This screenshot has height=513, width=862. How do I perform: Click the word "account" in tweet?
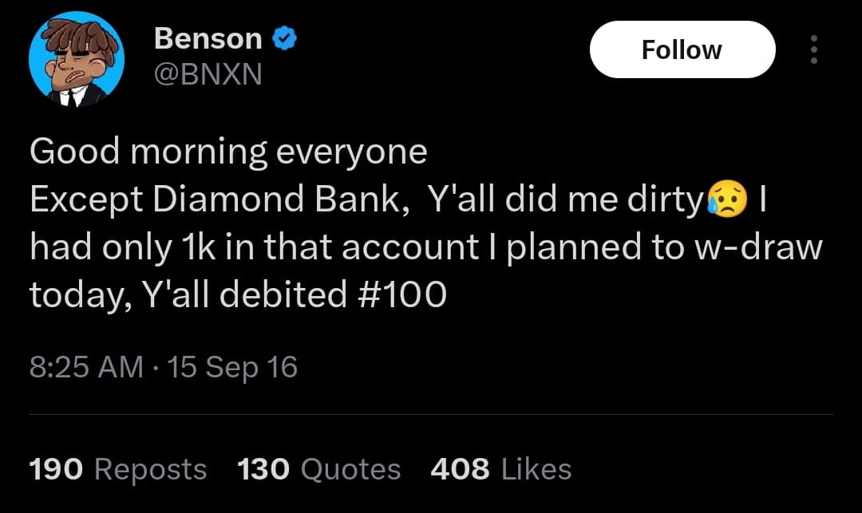tap(409, 248)
